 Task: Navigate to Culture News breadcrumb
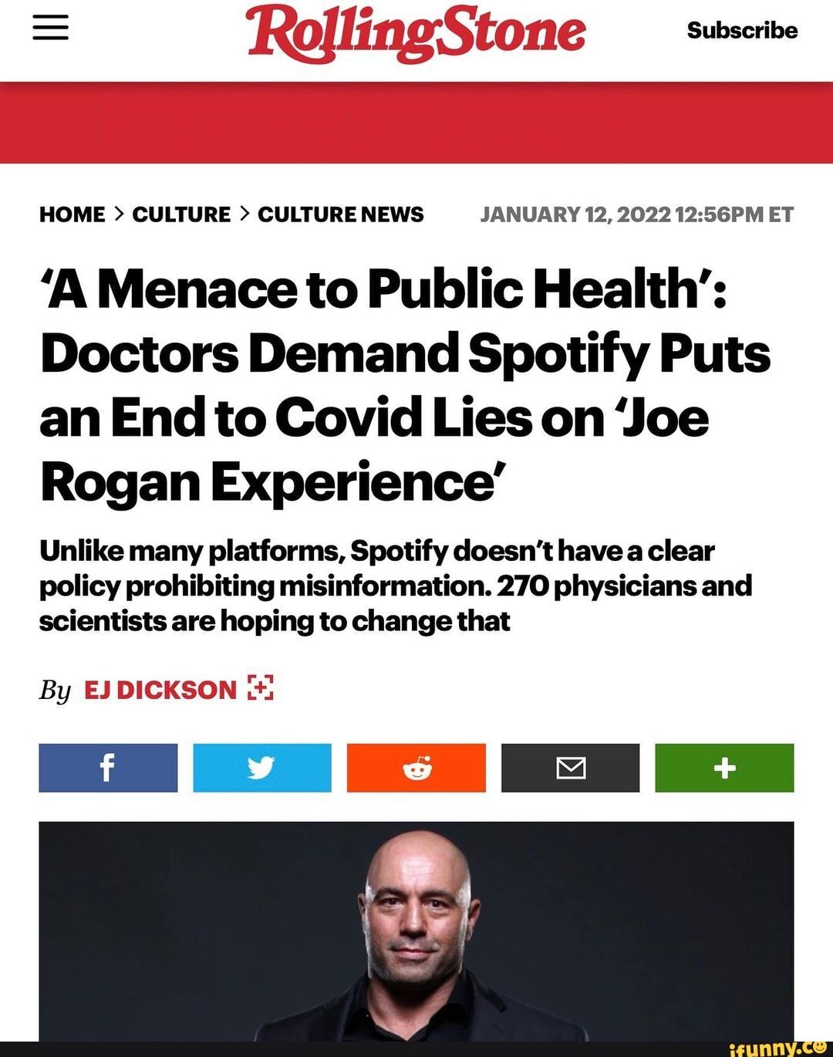(340, 214)
